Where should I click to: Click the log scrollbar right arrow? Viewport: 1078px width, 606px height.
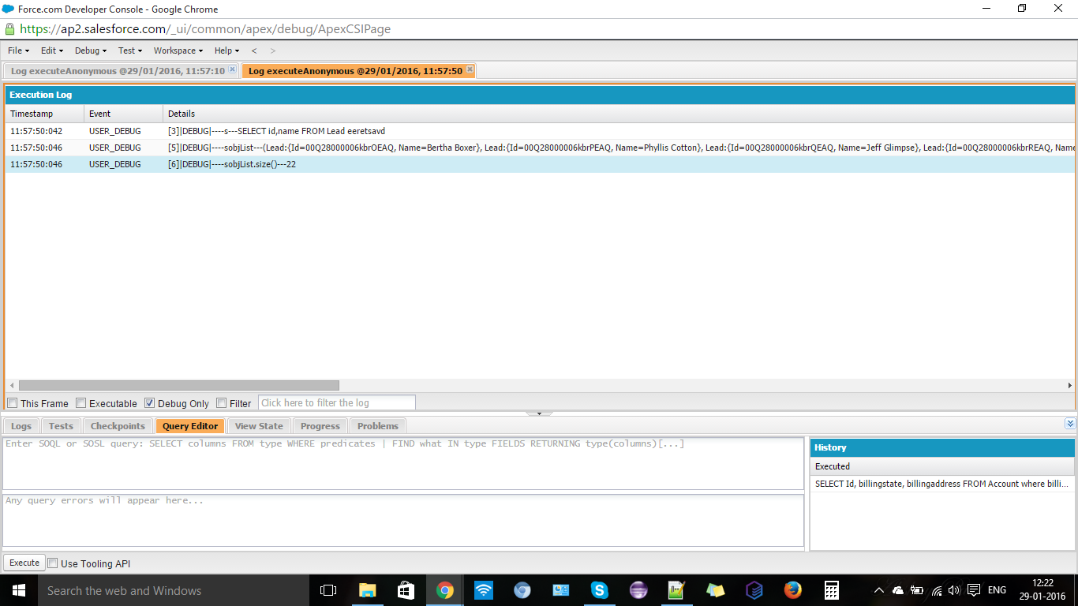[x=1069, y=386]
